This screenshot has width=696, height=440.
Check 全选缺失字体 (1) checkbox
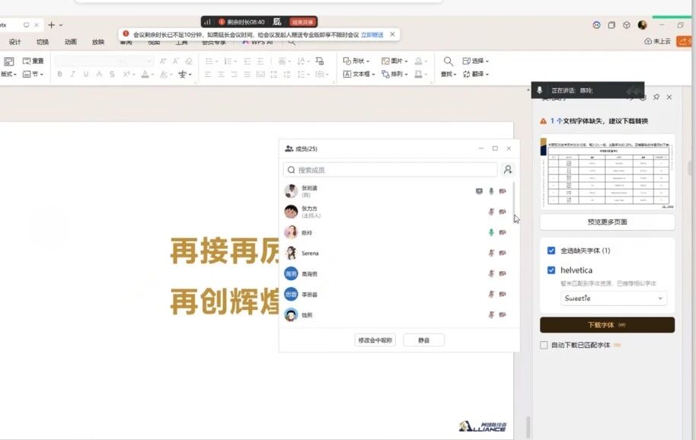(x=551, y=250)
